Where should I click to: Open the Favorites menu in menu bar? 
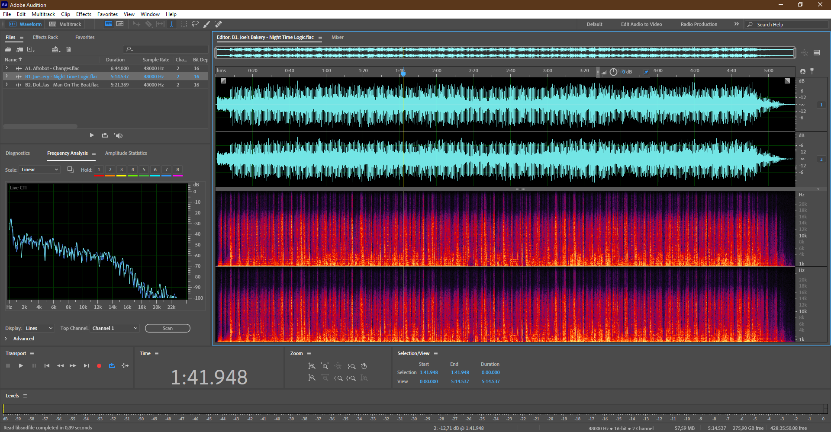pyautogui.click(x=107, y=14)
